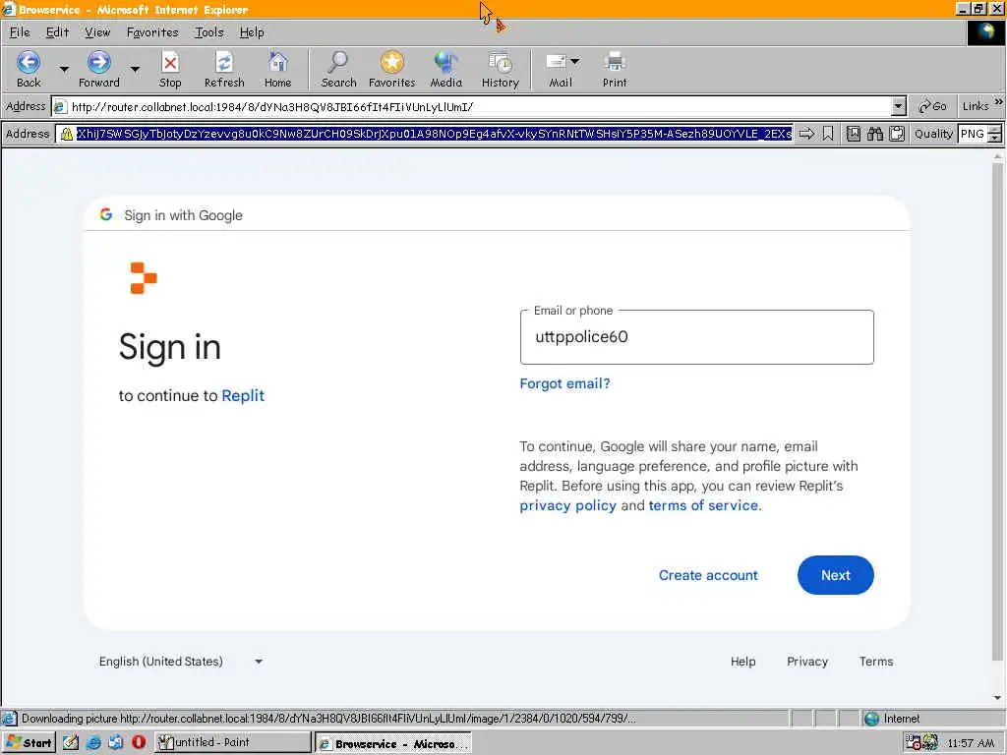Click the blue Next button

(x=836, y=575)
